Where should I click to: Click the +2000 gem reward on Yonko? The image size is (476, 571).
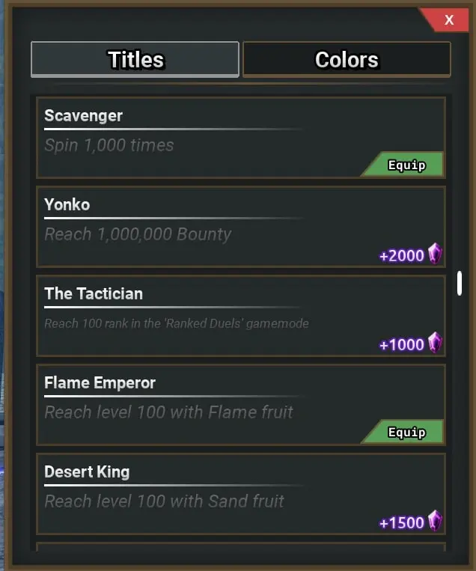click(x=402, y=256)
